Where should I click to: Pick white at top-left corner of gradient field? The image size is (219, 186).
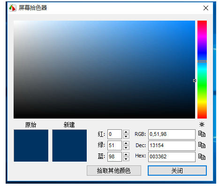click(14, 21)
